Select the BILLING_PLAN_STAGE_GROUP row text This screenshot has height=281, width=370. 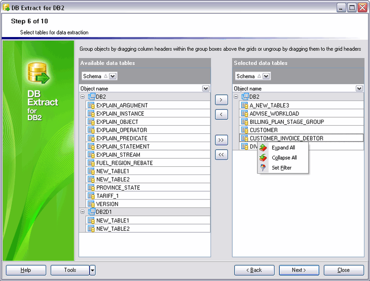(287, 122)
